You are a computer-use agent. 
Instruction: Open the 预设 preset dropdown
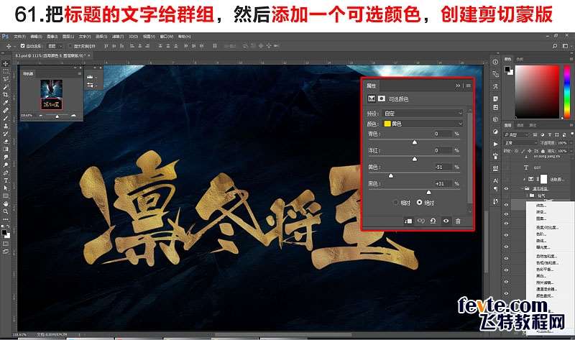tap(423, 114)
